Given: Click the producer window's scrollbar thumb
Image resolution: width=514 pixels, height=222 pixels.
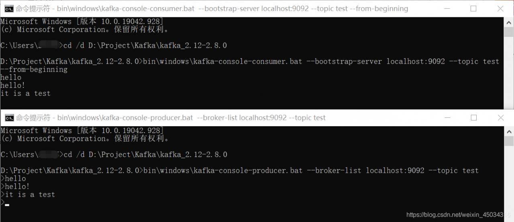Looking at the screenshot, I should (509, 141).
